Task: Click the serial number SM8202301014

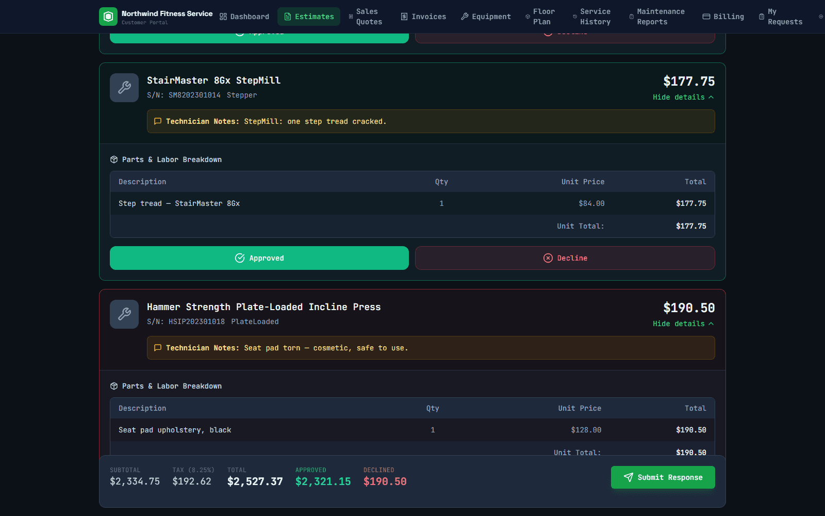Action: coord(194,95)
